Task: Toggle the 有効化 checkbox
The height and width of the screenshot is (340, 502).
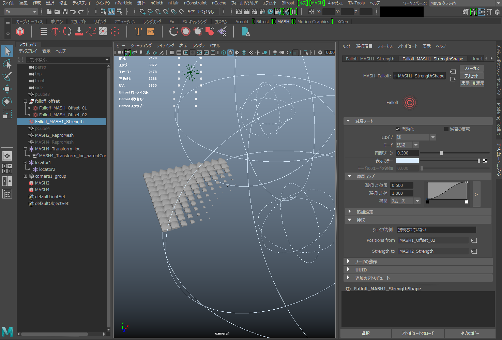Action: 398,129
